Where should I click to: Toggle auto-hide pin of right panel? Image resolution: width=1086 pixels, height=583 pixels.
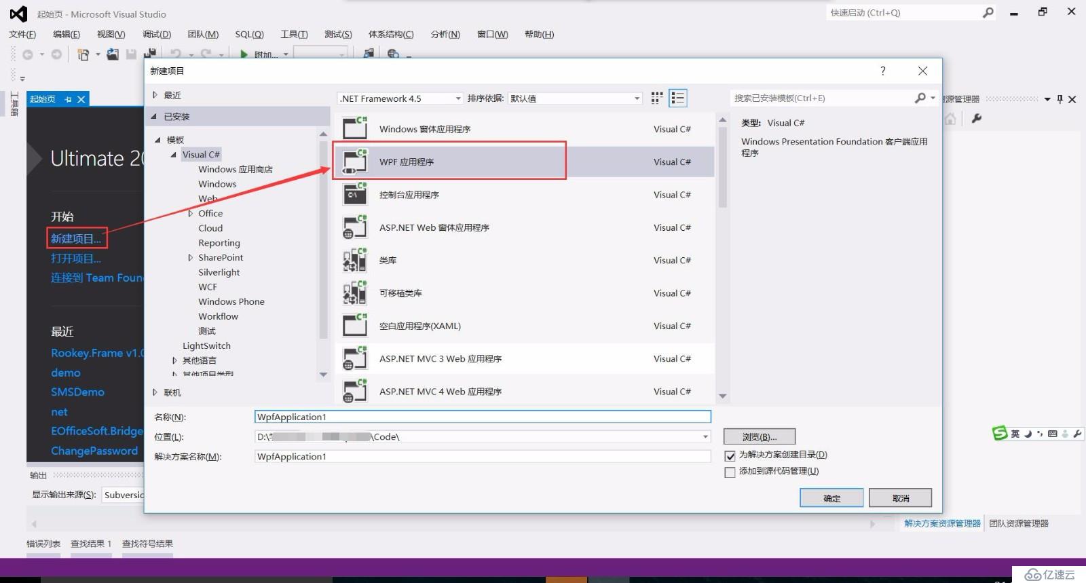tap(1060, 99)
